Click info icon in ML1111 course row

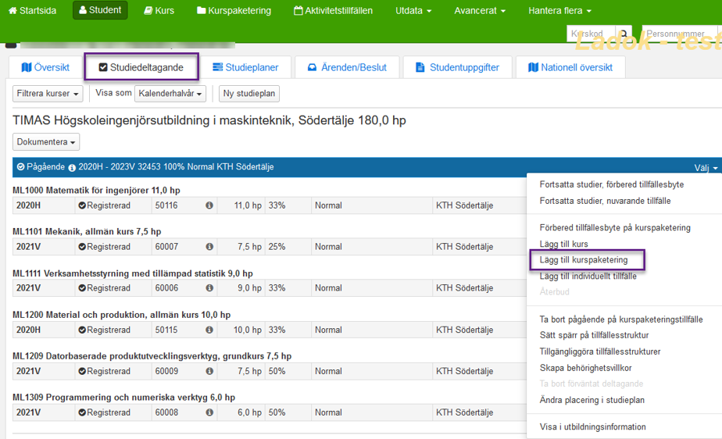(209, 288)
